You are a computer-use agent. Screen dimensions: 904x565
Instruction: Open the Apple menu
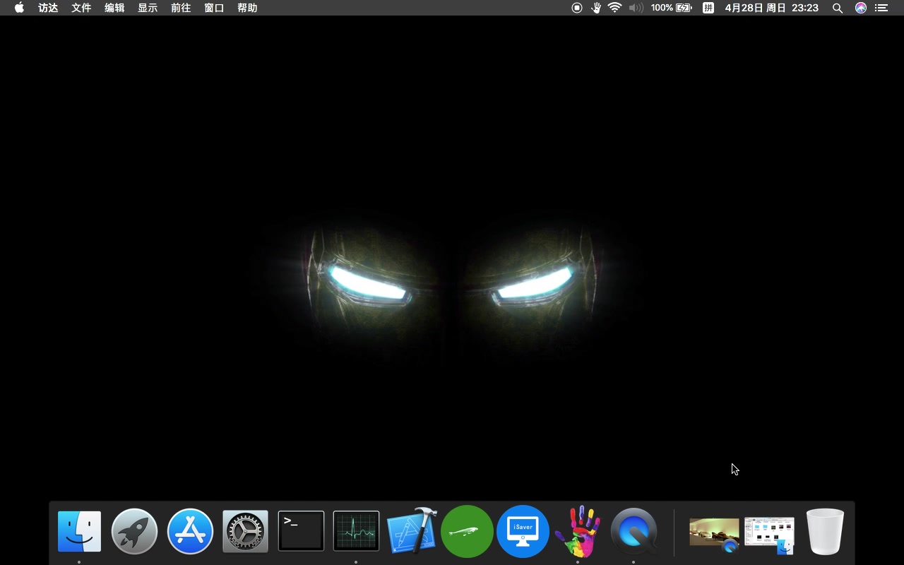19,8
